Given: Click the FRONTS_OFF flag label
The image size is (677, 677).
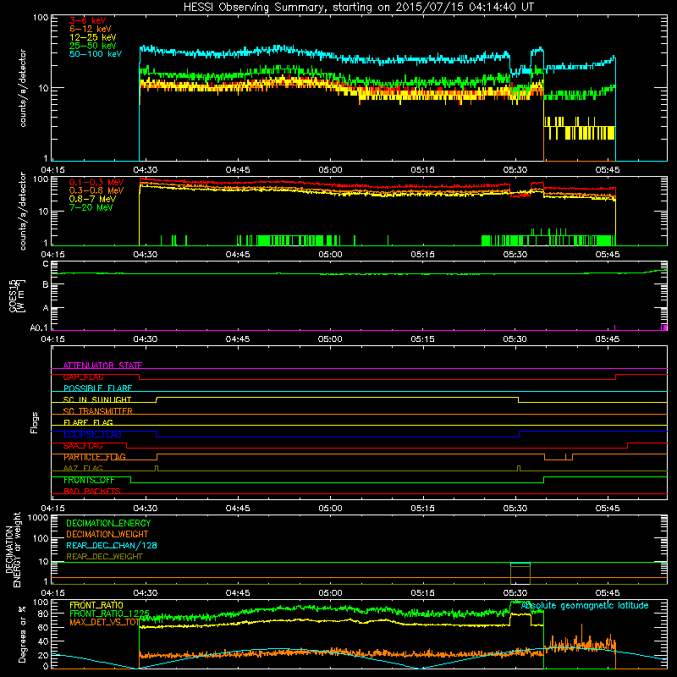Looking at the screenshot, I should (89, 480).
